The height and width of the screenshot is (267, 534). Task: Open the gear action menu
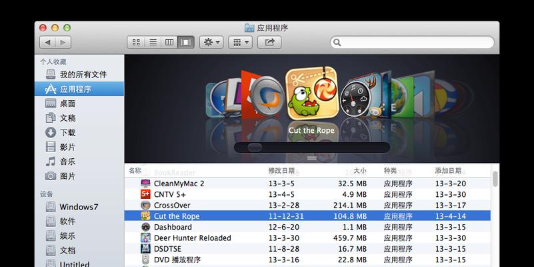211,42
